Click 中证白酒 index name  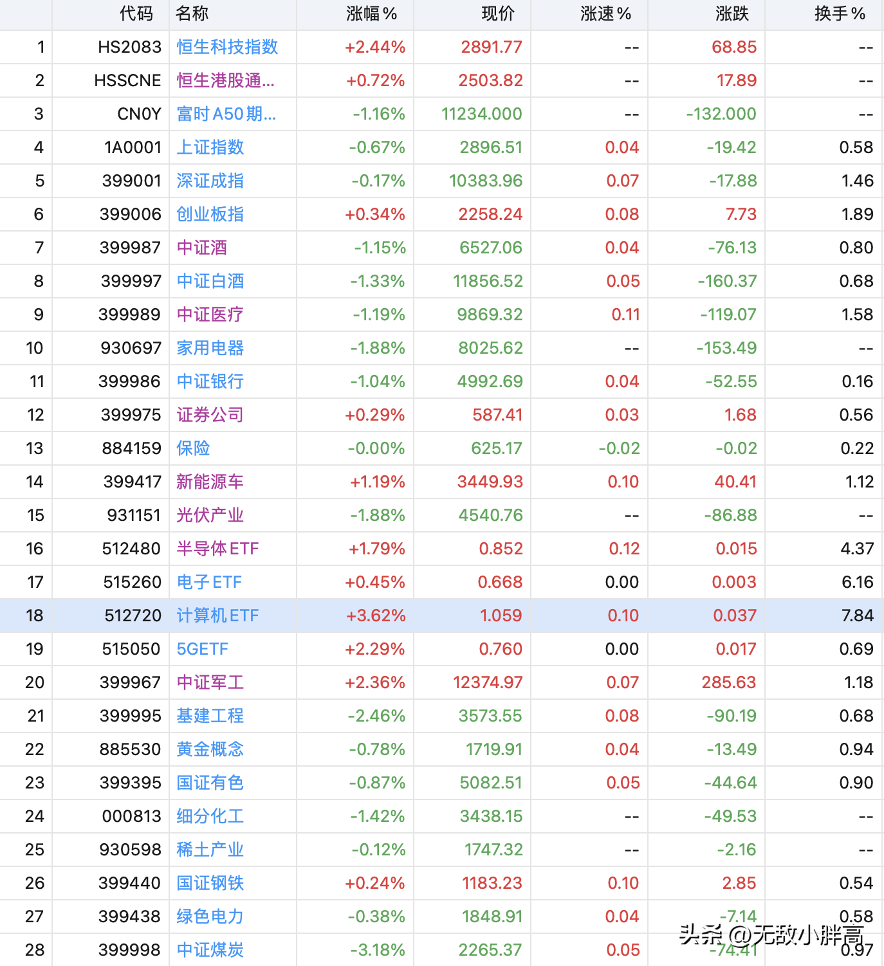click(210, 281)
